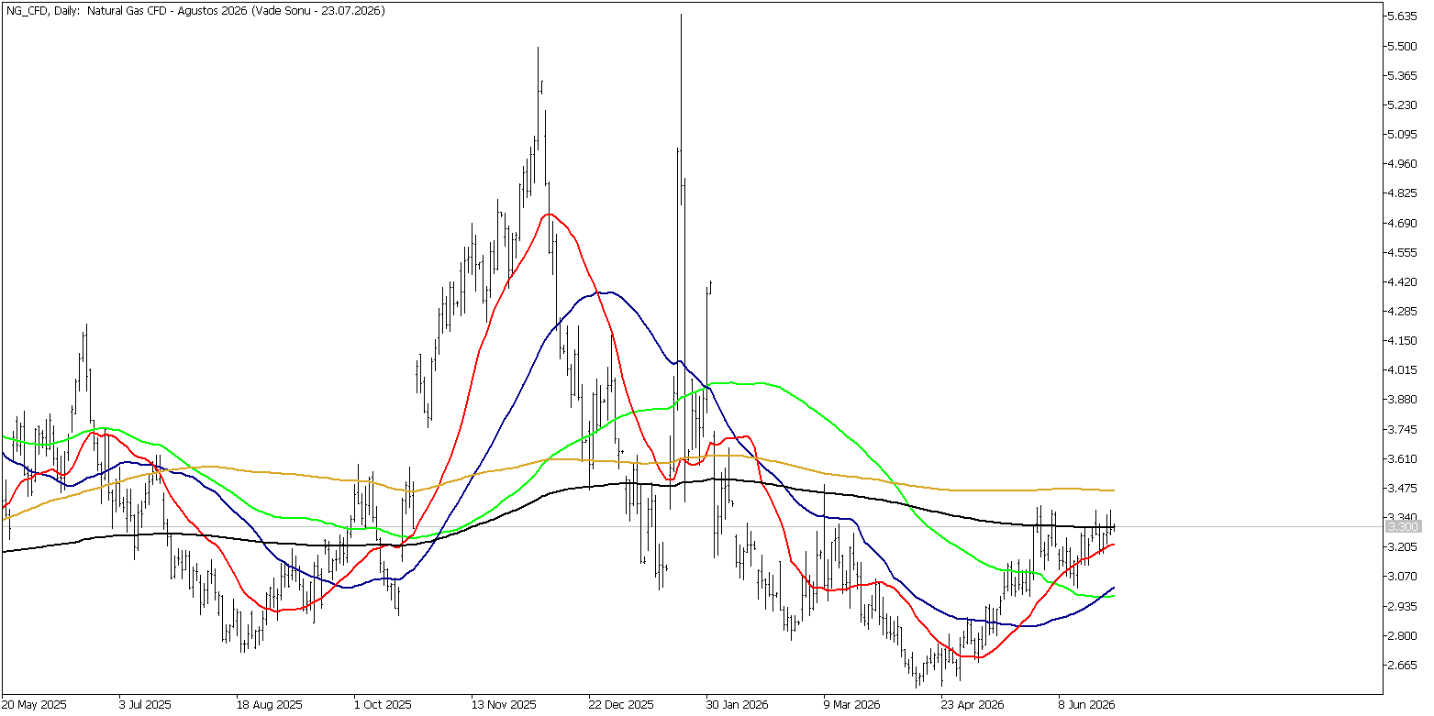Select the 3.880 price level label
Viewport: 1434px width, 716px height.
tap(1404, 399)
